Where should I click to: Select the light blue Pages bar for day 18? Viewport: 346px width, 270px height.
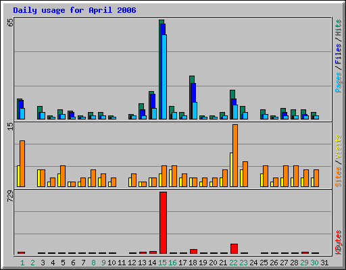coord(195,111)
